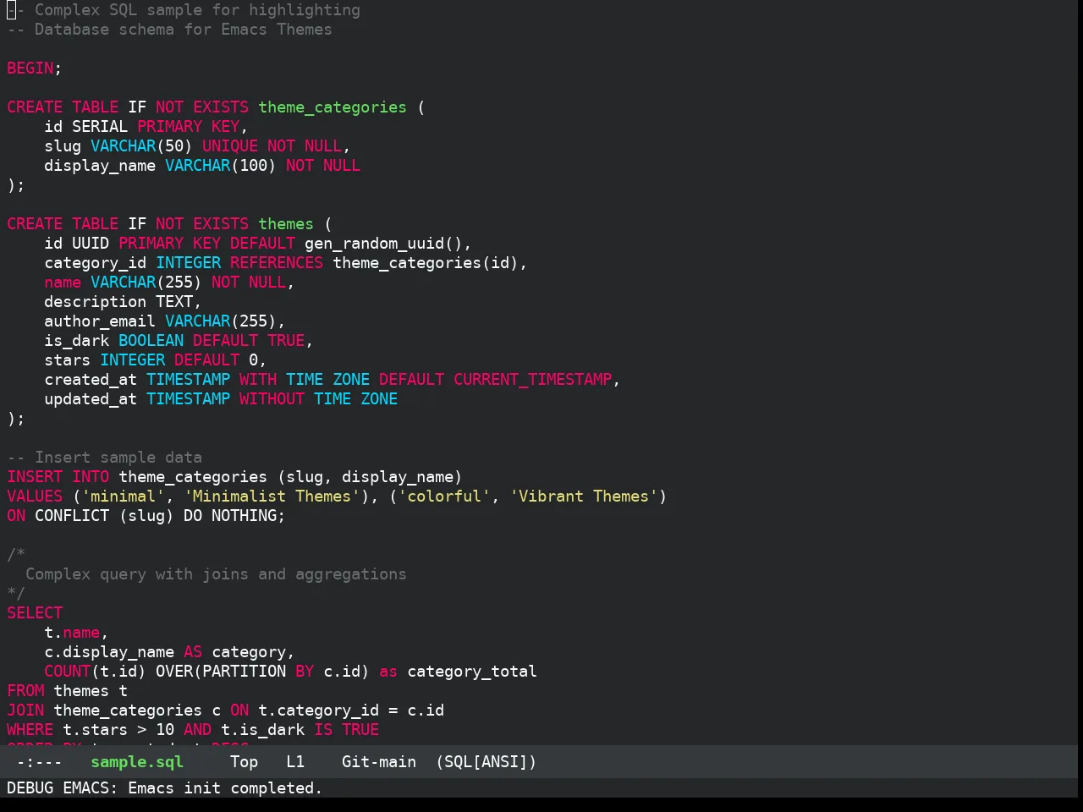Click the REFERENCES keyword on category_id line

point(277,263)
